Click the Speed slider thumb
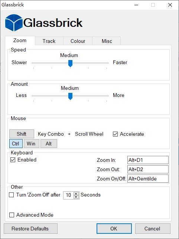Image resolution: width=179 pixels, height=239 pixels. click(70, 63)
